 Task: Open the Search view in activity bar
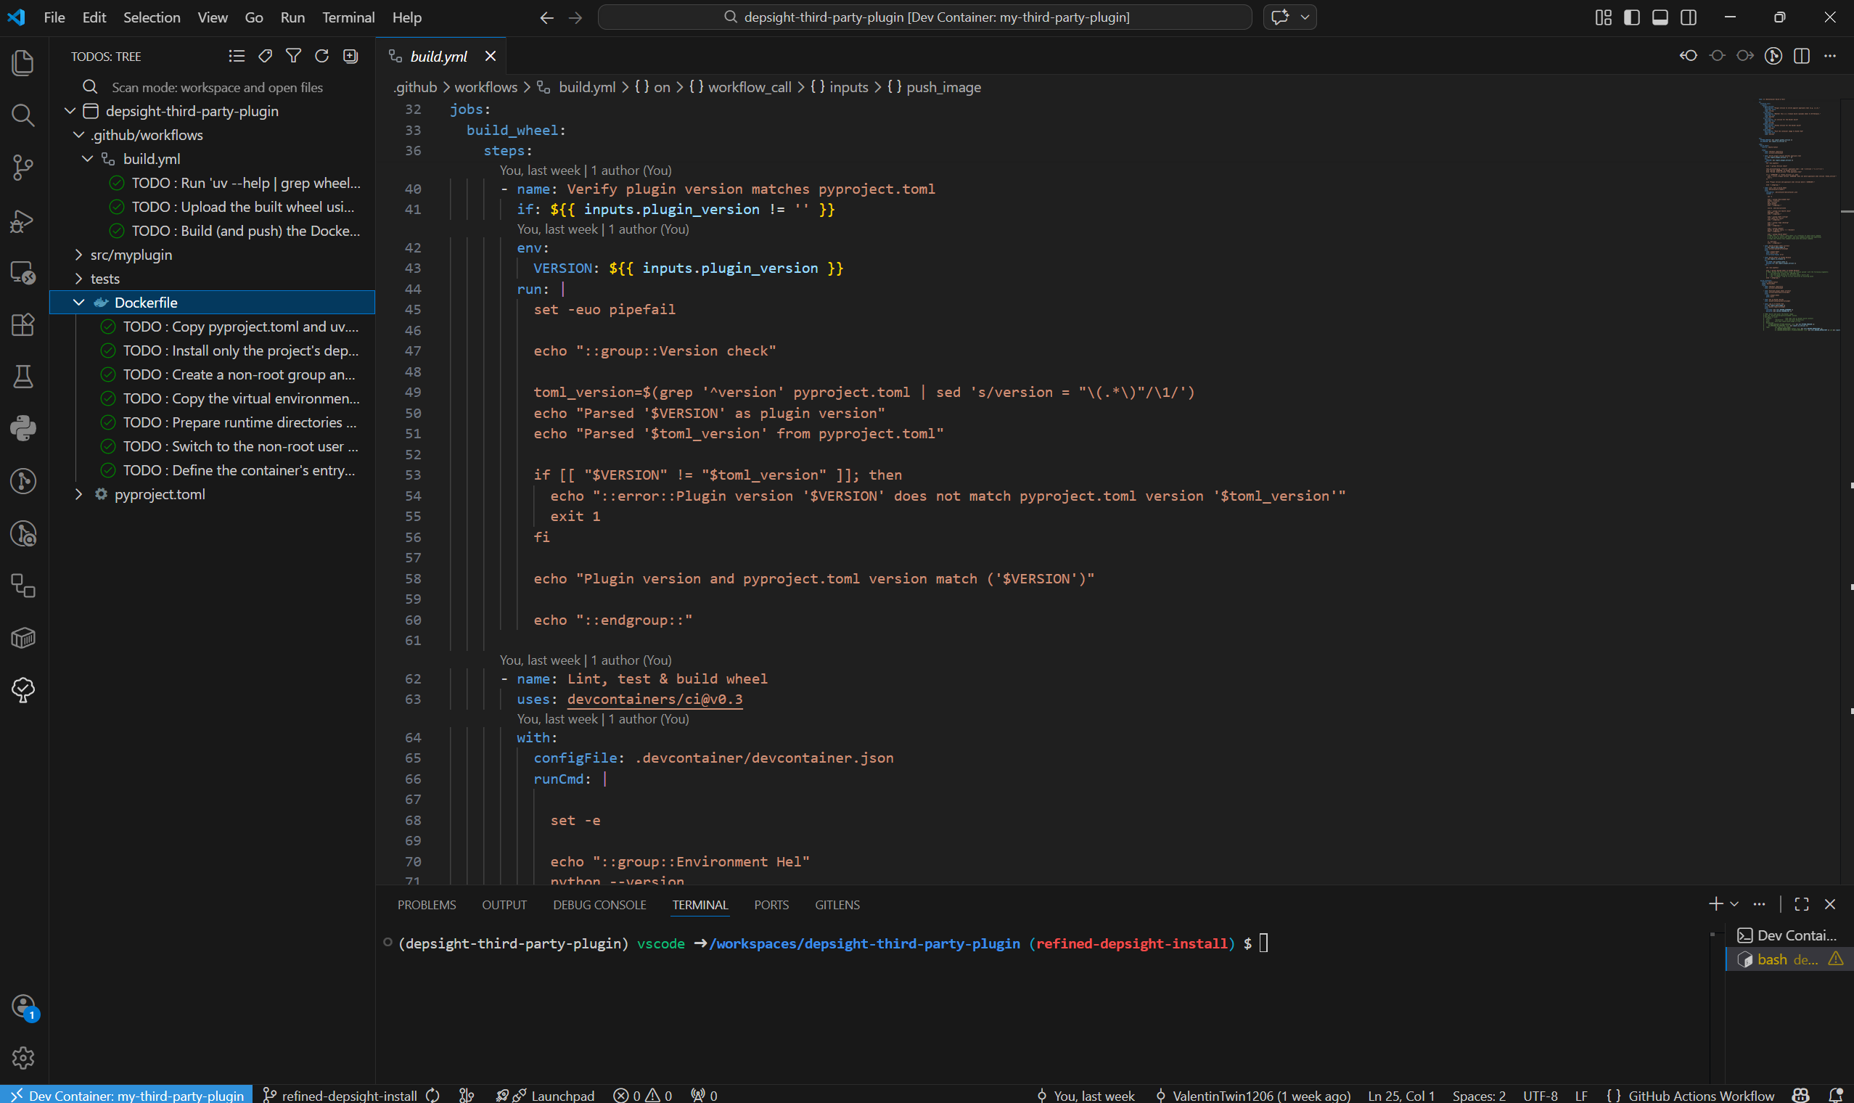click(x=23, y=115)
